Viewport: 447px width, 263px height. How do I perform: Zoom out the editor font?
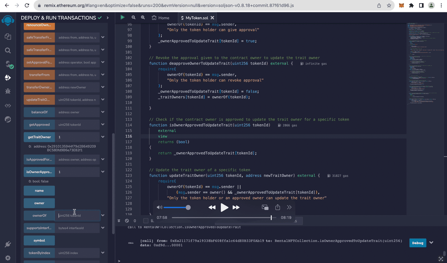pos(133,17)
